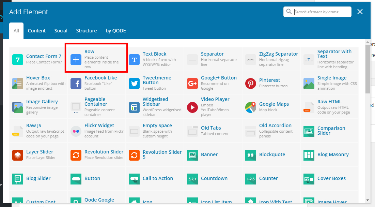Insert the Button element

click(97, 179)
